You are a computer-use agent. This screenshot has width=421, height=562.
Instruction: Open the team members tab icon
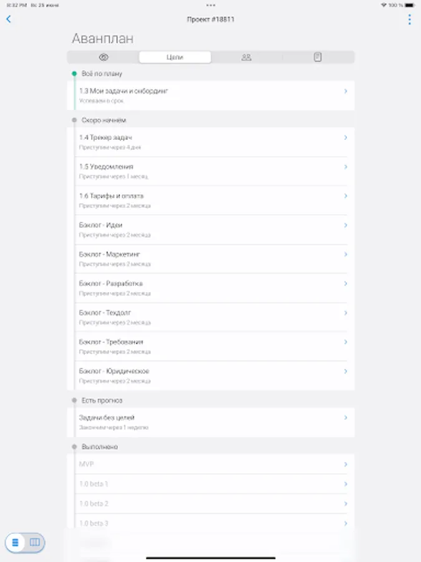click(246, 57)
